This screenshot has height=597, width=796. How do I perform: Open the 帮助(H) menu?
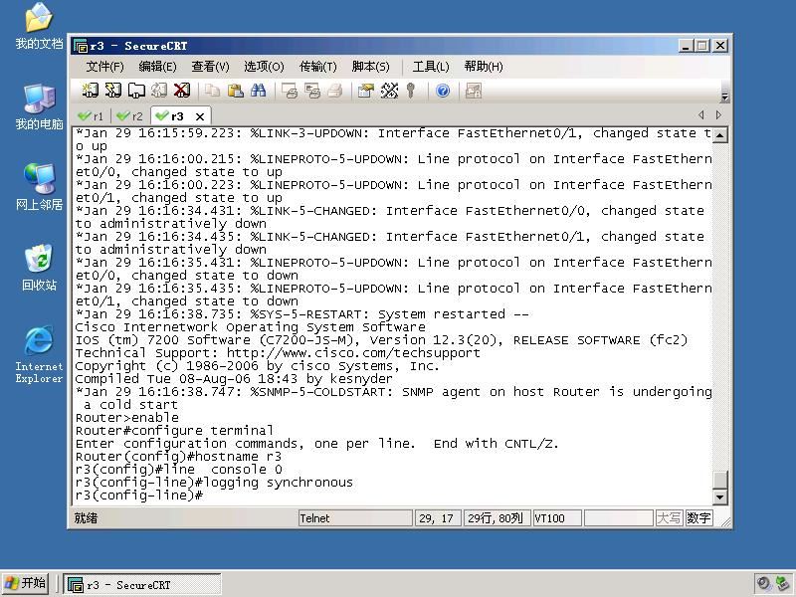click(x=484, y=67)
